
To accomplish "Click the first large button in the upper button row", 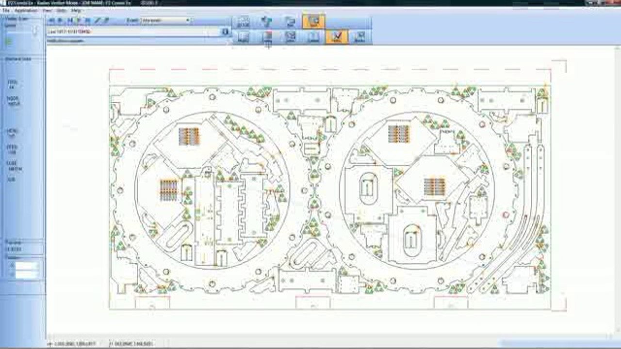I will point(243,21).
